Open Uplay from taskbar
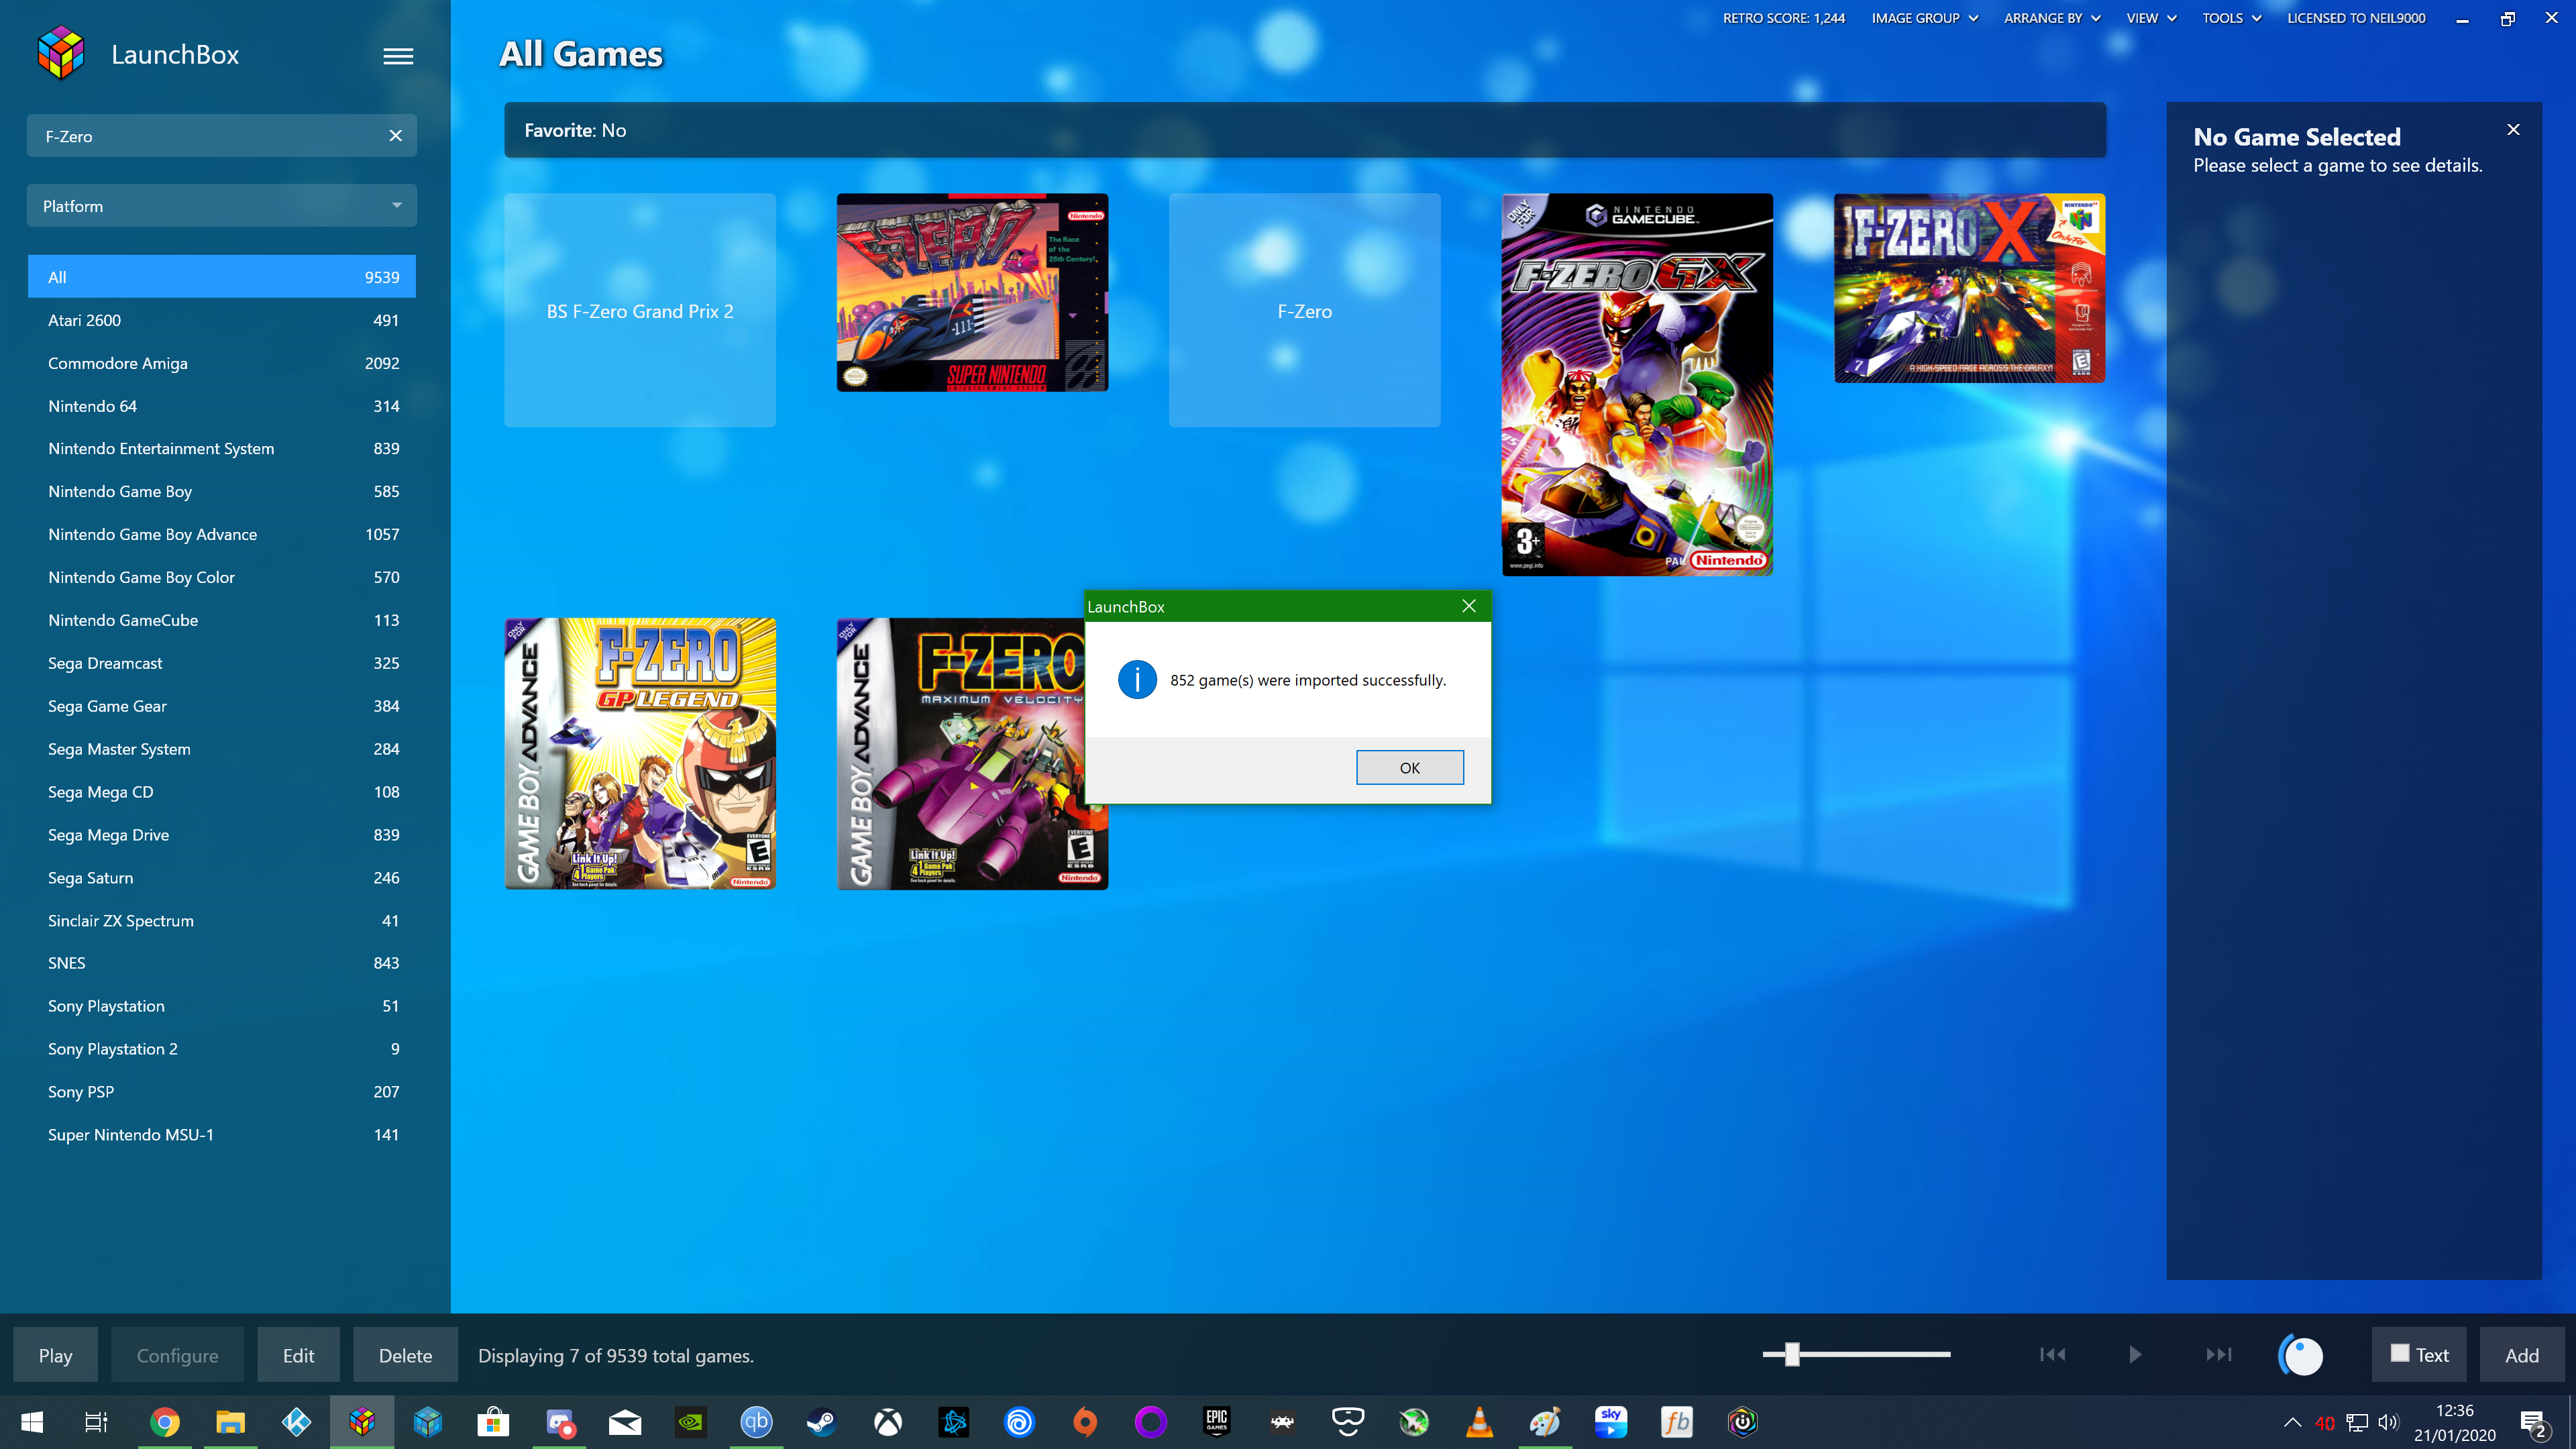Screen dimensions: 2576x1449 [x=1019, y=1421]
